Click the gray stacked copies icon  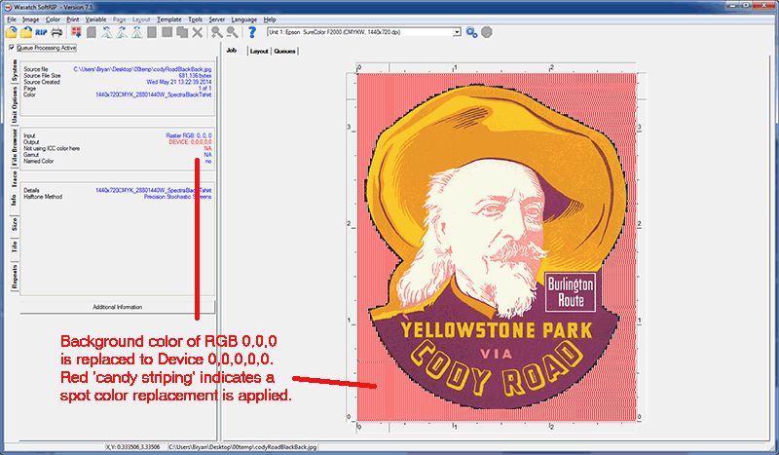coord(182,32)
